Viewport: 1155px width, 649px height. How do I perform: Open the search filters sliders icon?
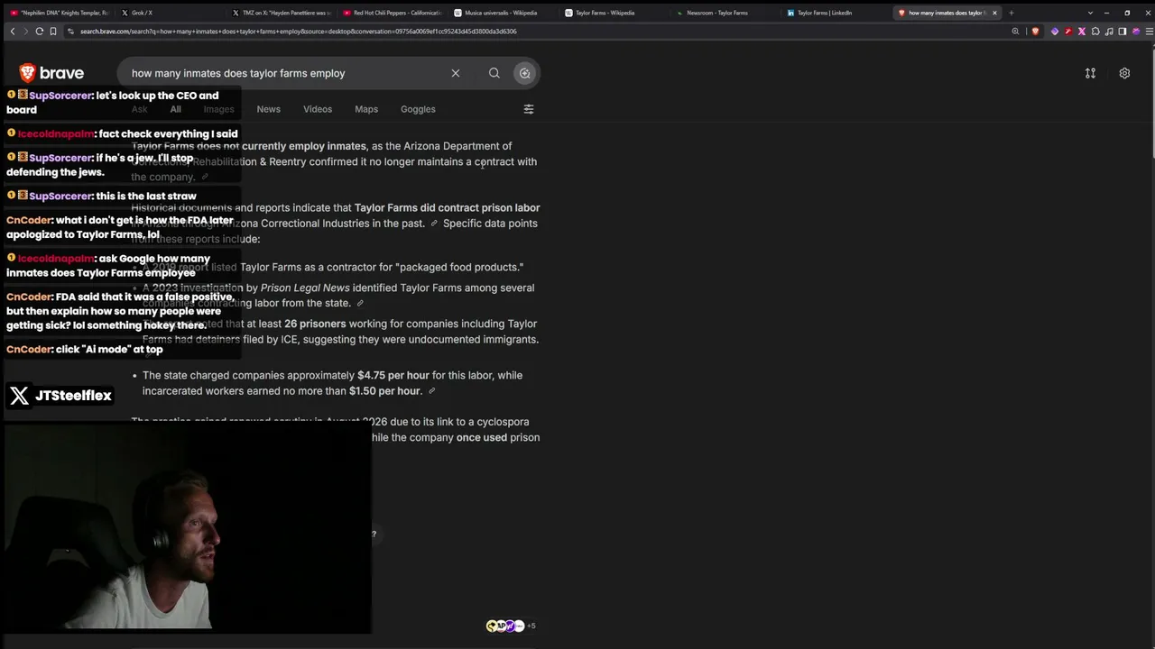(x=529, y=109)
